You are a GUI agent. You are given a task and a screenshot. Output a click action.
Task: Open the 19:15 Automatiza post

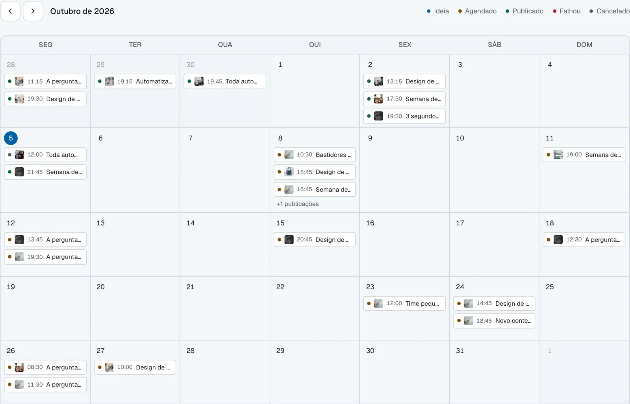point(135,81)
